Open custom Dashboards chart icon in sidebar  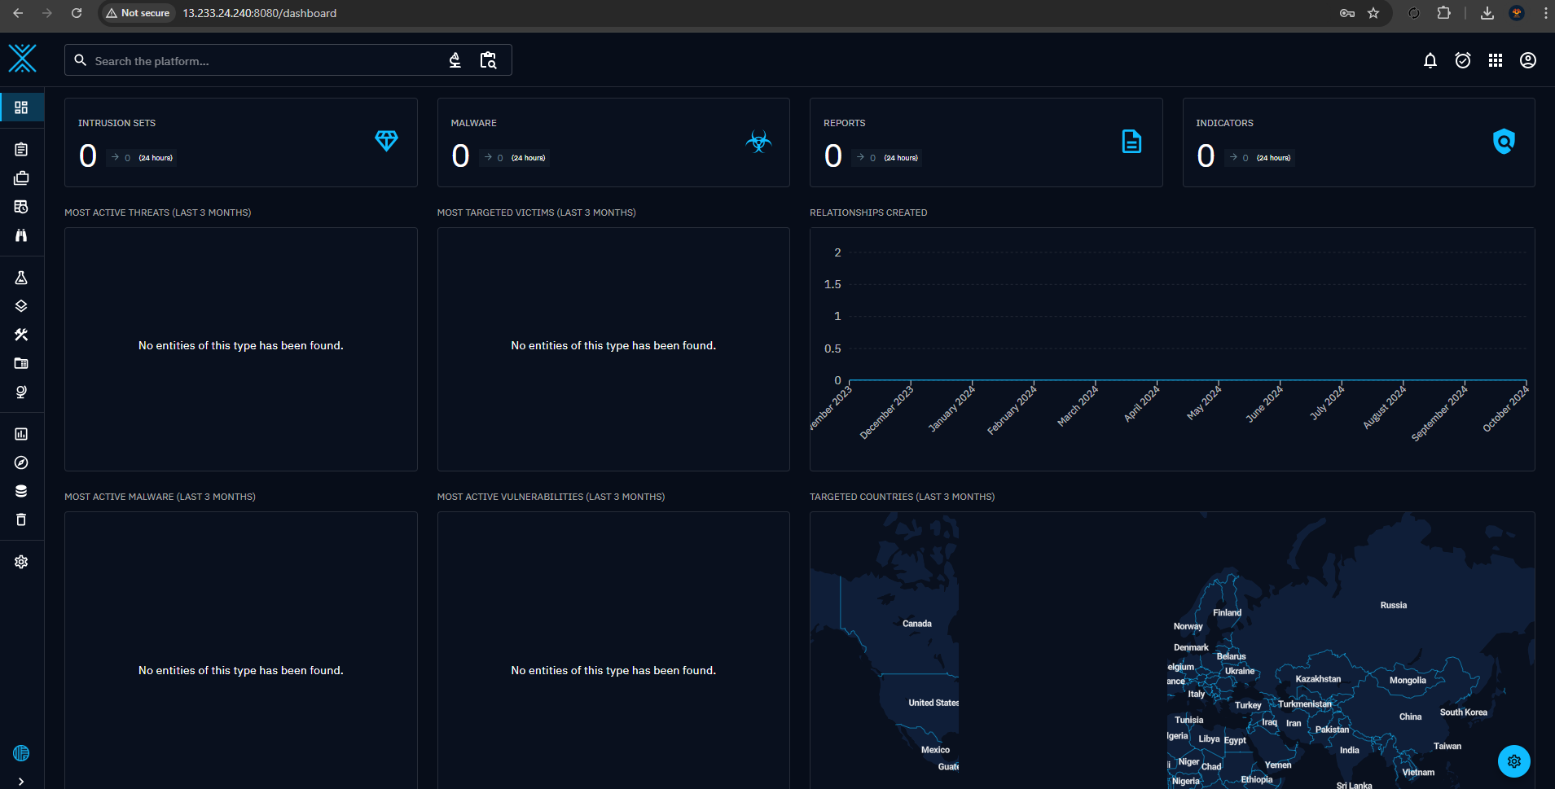21,434
